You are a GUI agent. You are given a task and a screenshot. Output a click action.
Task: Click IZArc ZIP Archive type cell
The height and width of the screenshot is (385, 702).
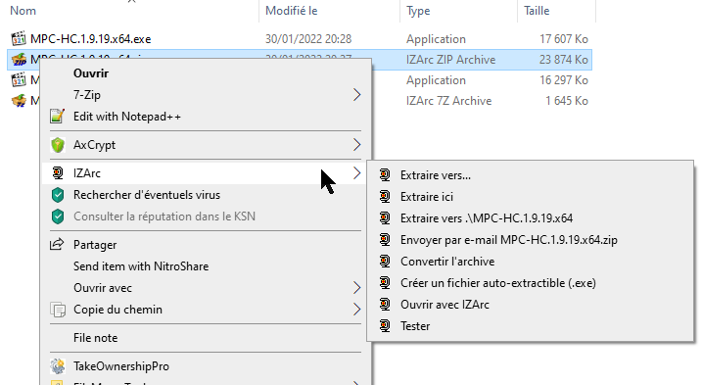tap(450, 60)
